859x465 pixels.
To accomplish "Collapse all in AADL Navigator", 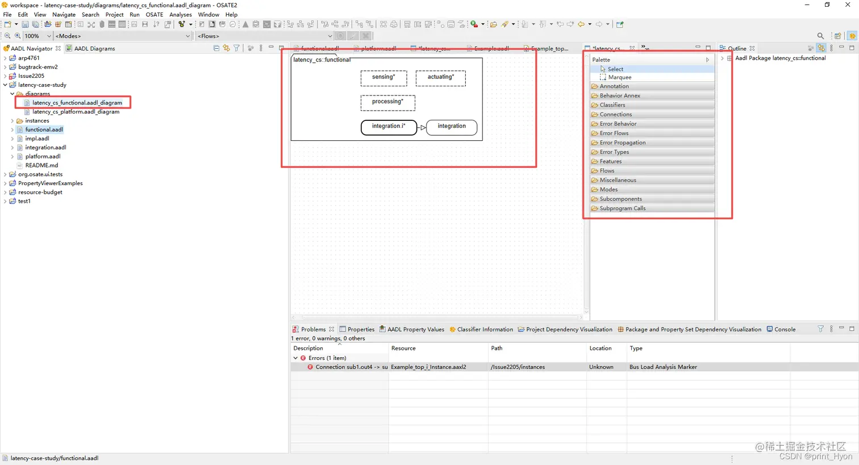I will tap(216, 48).
